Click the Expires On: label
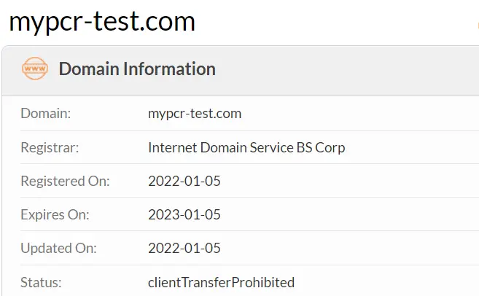The image size is (479, 296). 55,215
